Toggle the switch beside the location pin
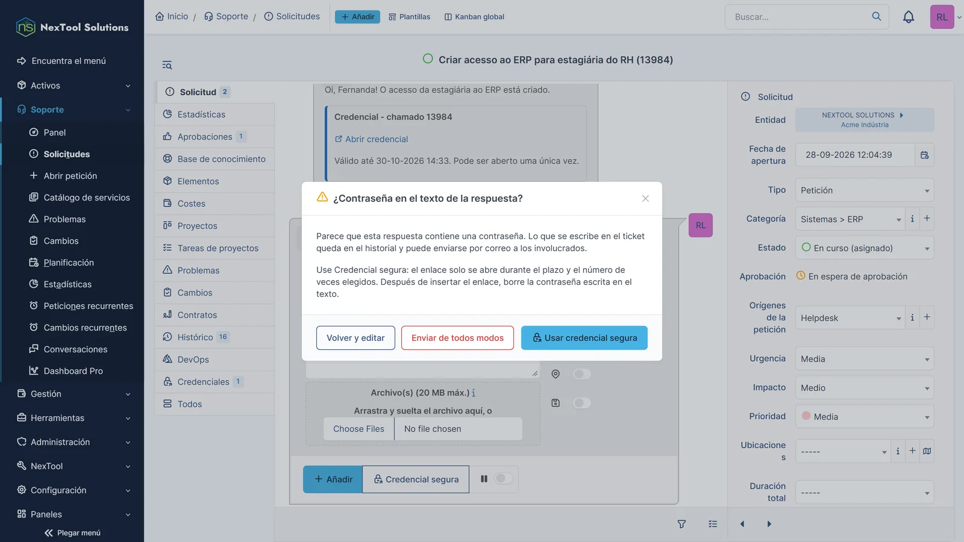Screen dimensions: 964x542 pyautogui.click(x=582, y=374)
